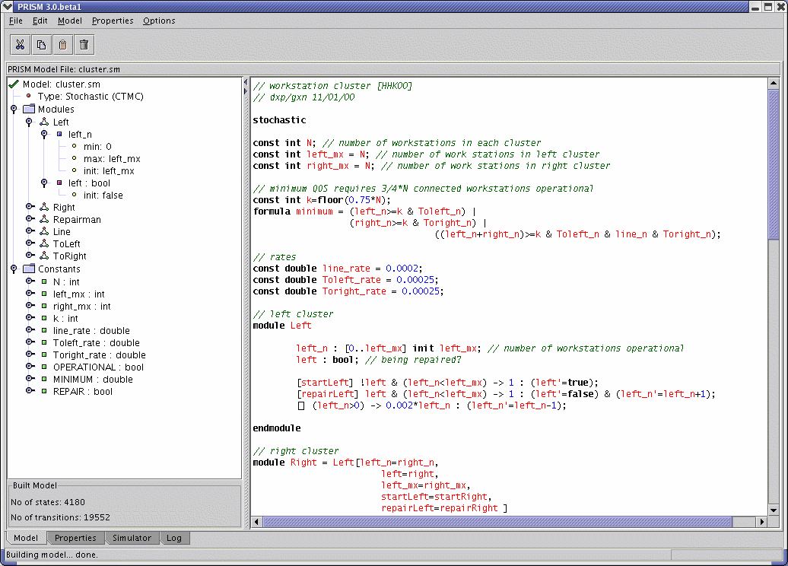This screenshot has width=788, height=566.
Task: Open the Log tab
Action: [174, 538]
